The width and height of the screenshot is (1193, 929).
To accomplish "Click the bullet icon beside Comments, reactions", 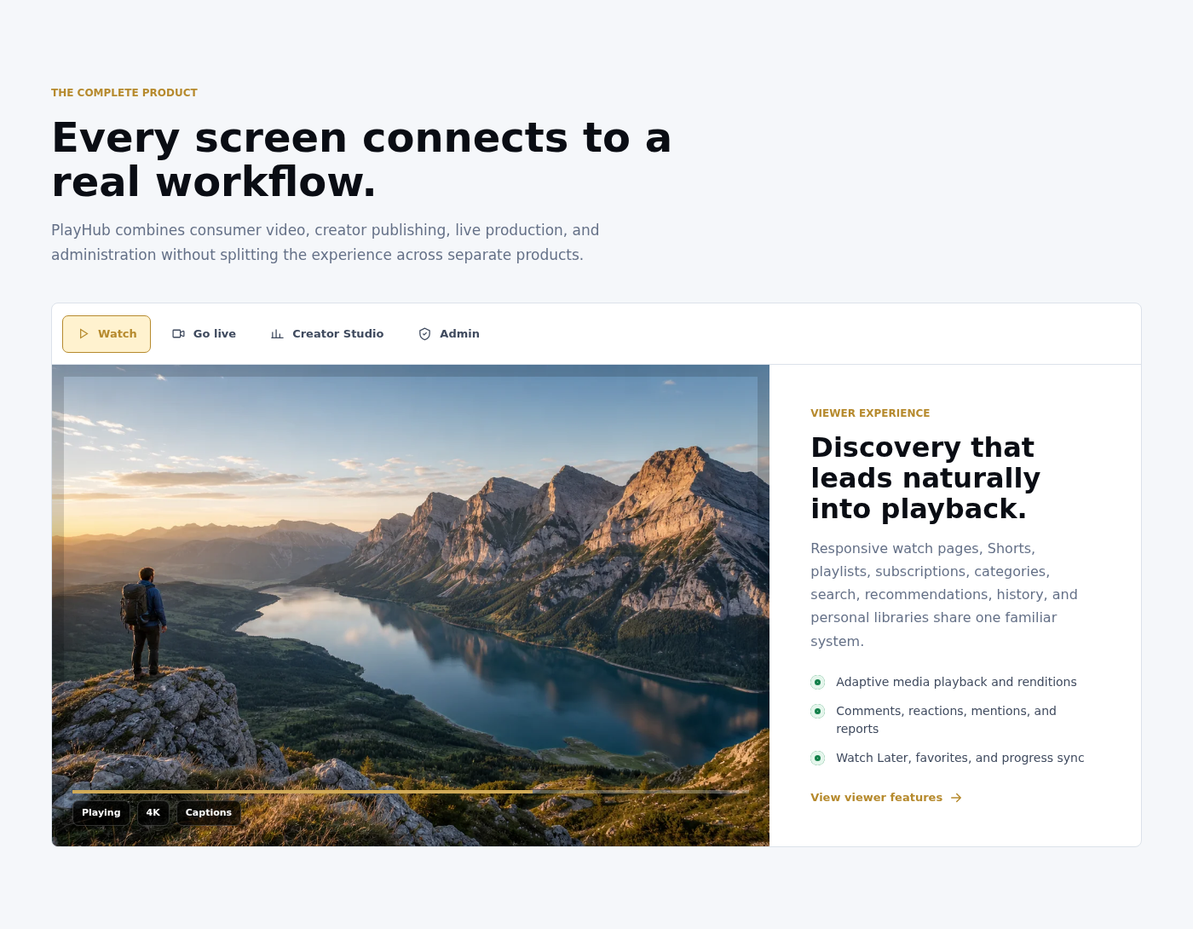I will [x=818, y=711].
